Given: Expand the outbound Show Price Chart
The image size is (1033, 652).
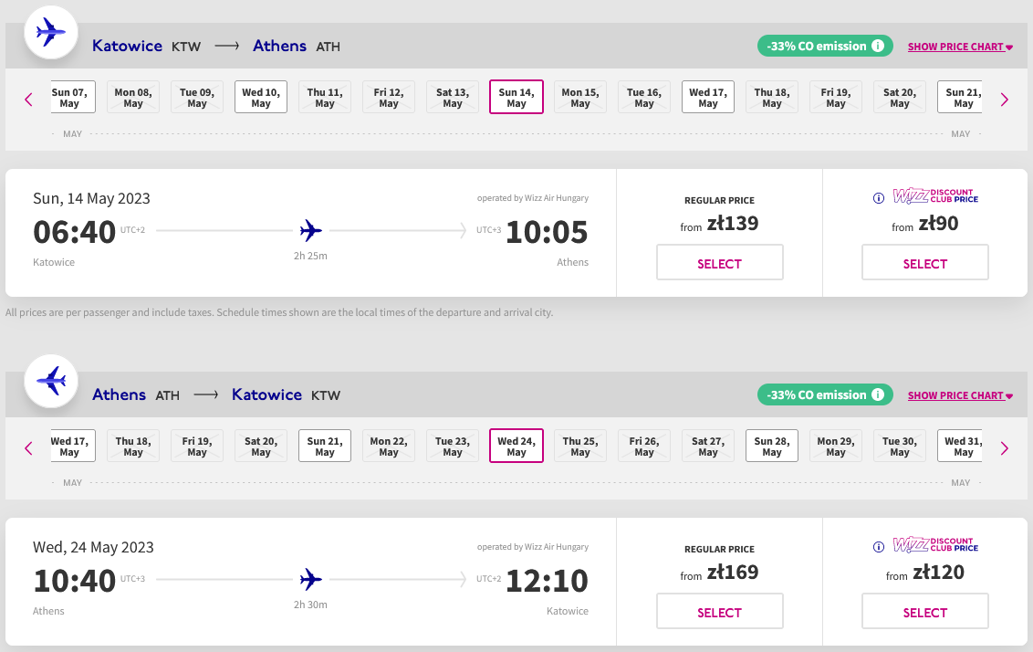Looking at the screenshot, I should coord(960,47).
